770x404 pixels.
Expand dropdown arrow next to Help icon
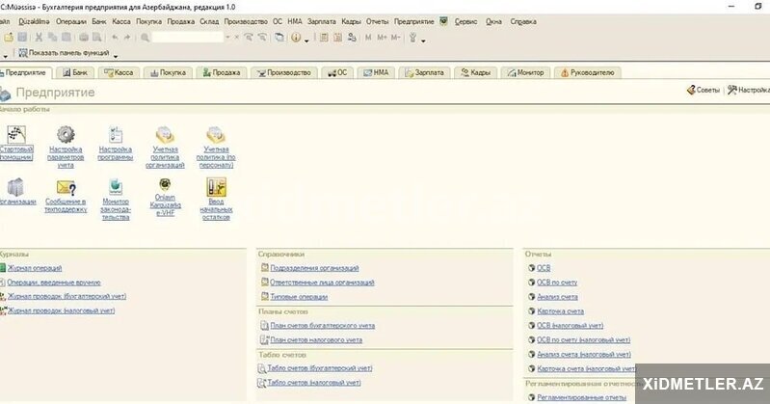(x=306, y=40)
